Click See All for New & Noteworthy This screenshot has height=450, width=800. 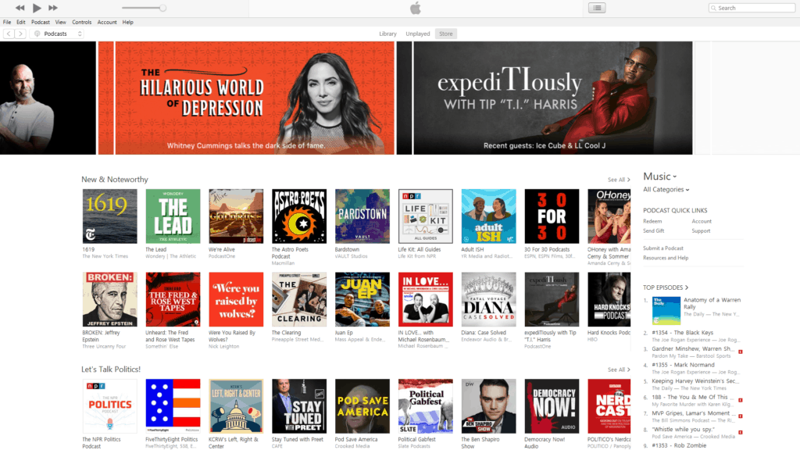pyautogui.click(x=619, y=180)
